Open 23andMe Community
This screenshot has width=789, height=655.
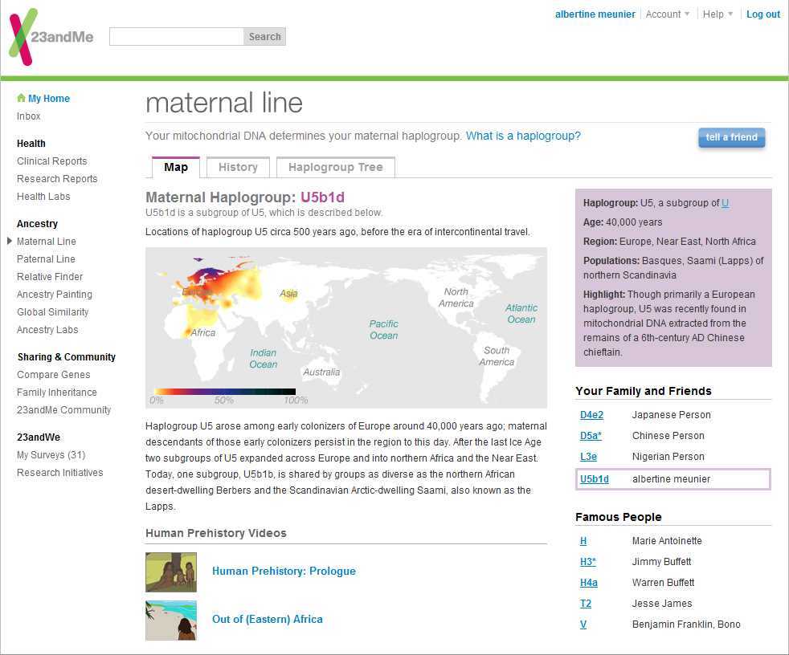[64, 409]
